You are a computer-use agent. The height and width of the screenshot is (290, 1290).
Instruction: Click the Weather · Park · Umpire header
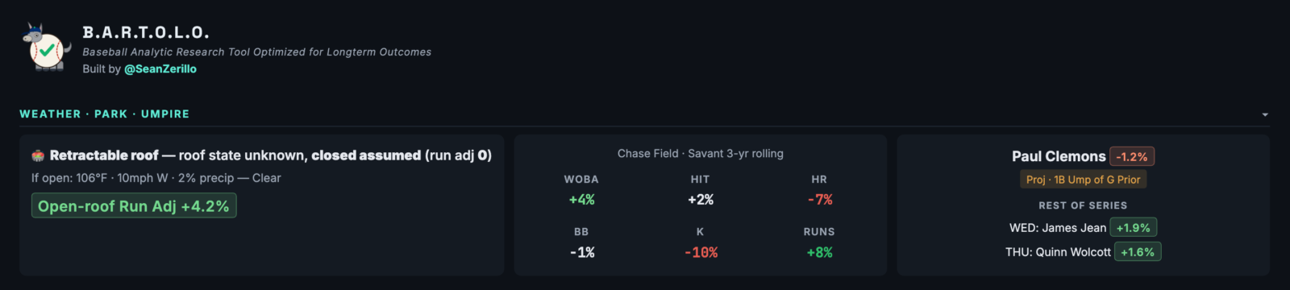point(105,114)
